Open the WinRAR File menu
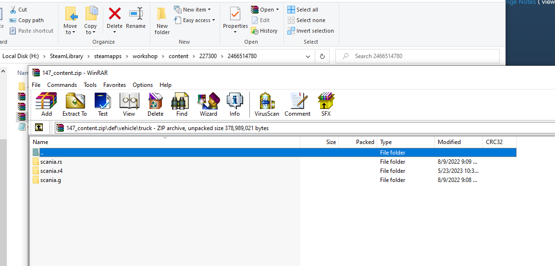 pyautogui.click(x=36, y=85)
